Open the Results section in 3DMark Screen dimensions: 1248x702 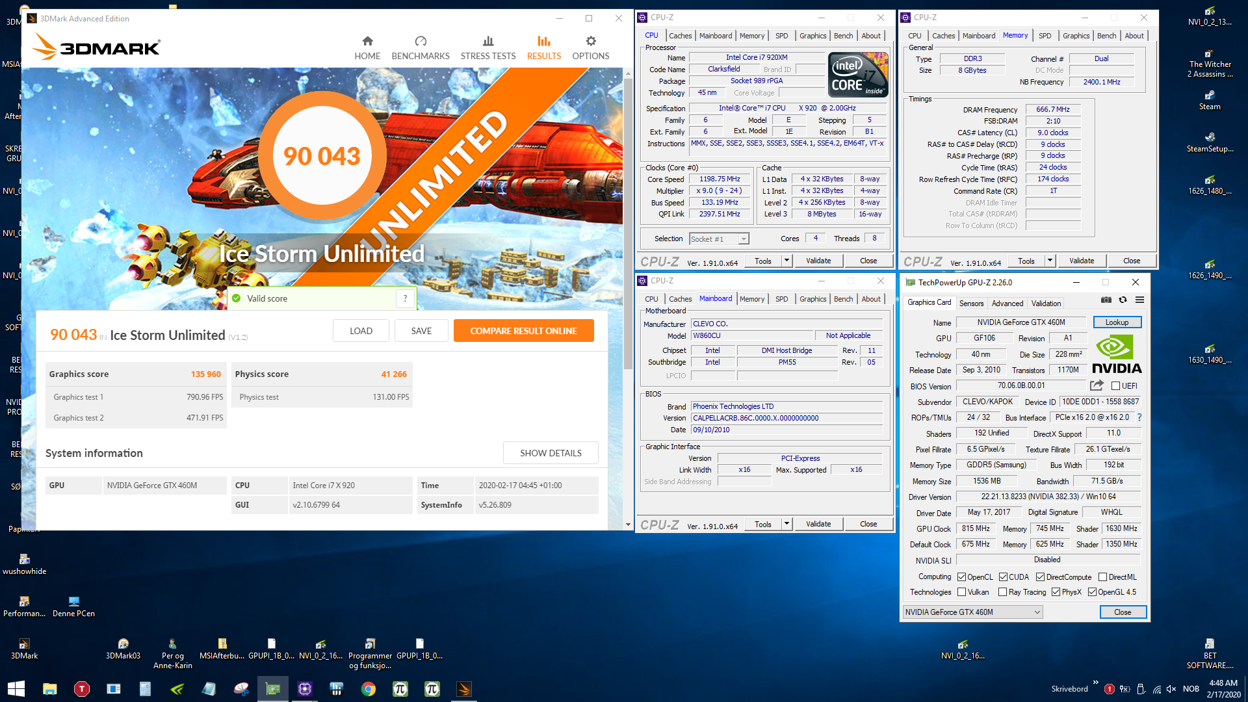tap(544, 49)
